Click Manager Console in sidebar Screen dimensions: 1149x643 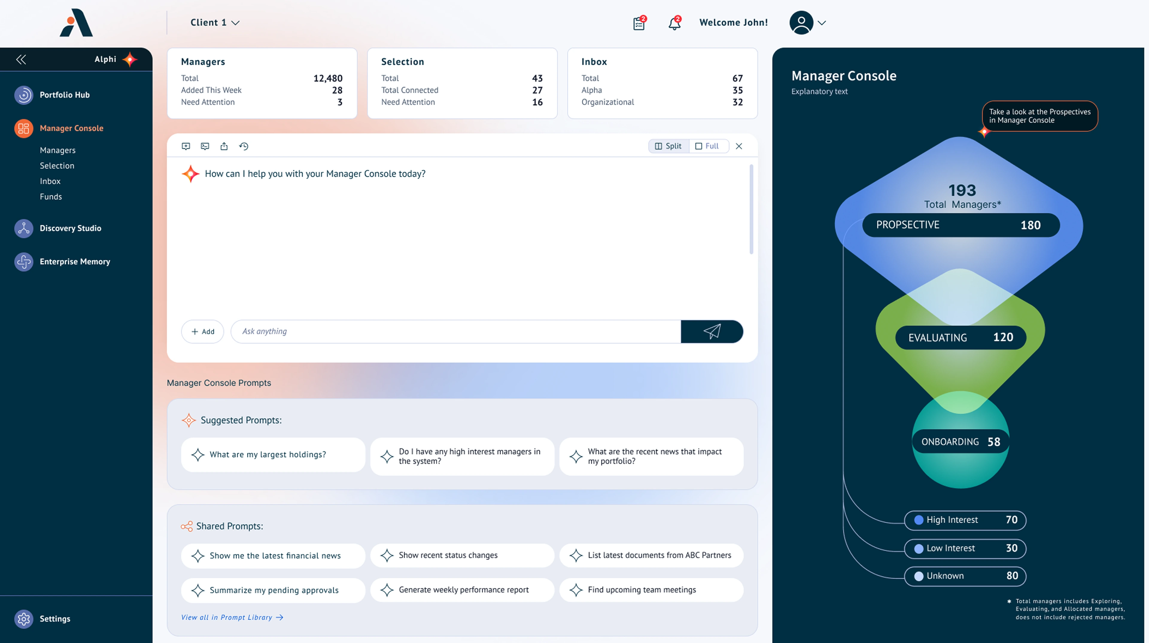coord(58,128)
